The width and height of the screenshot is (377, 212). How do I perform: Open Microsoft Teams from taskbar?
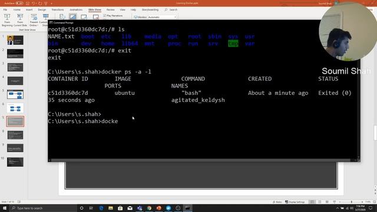[140, 208]
